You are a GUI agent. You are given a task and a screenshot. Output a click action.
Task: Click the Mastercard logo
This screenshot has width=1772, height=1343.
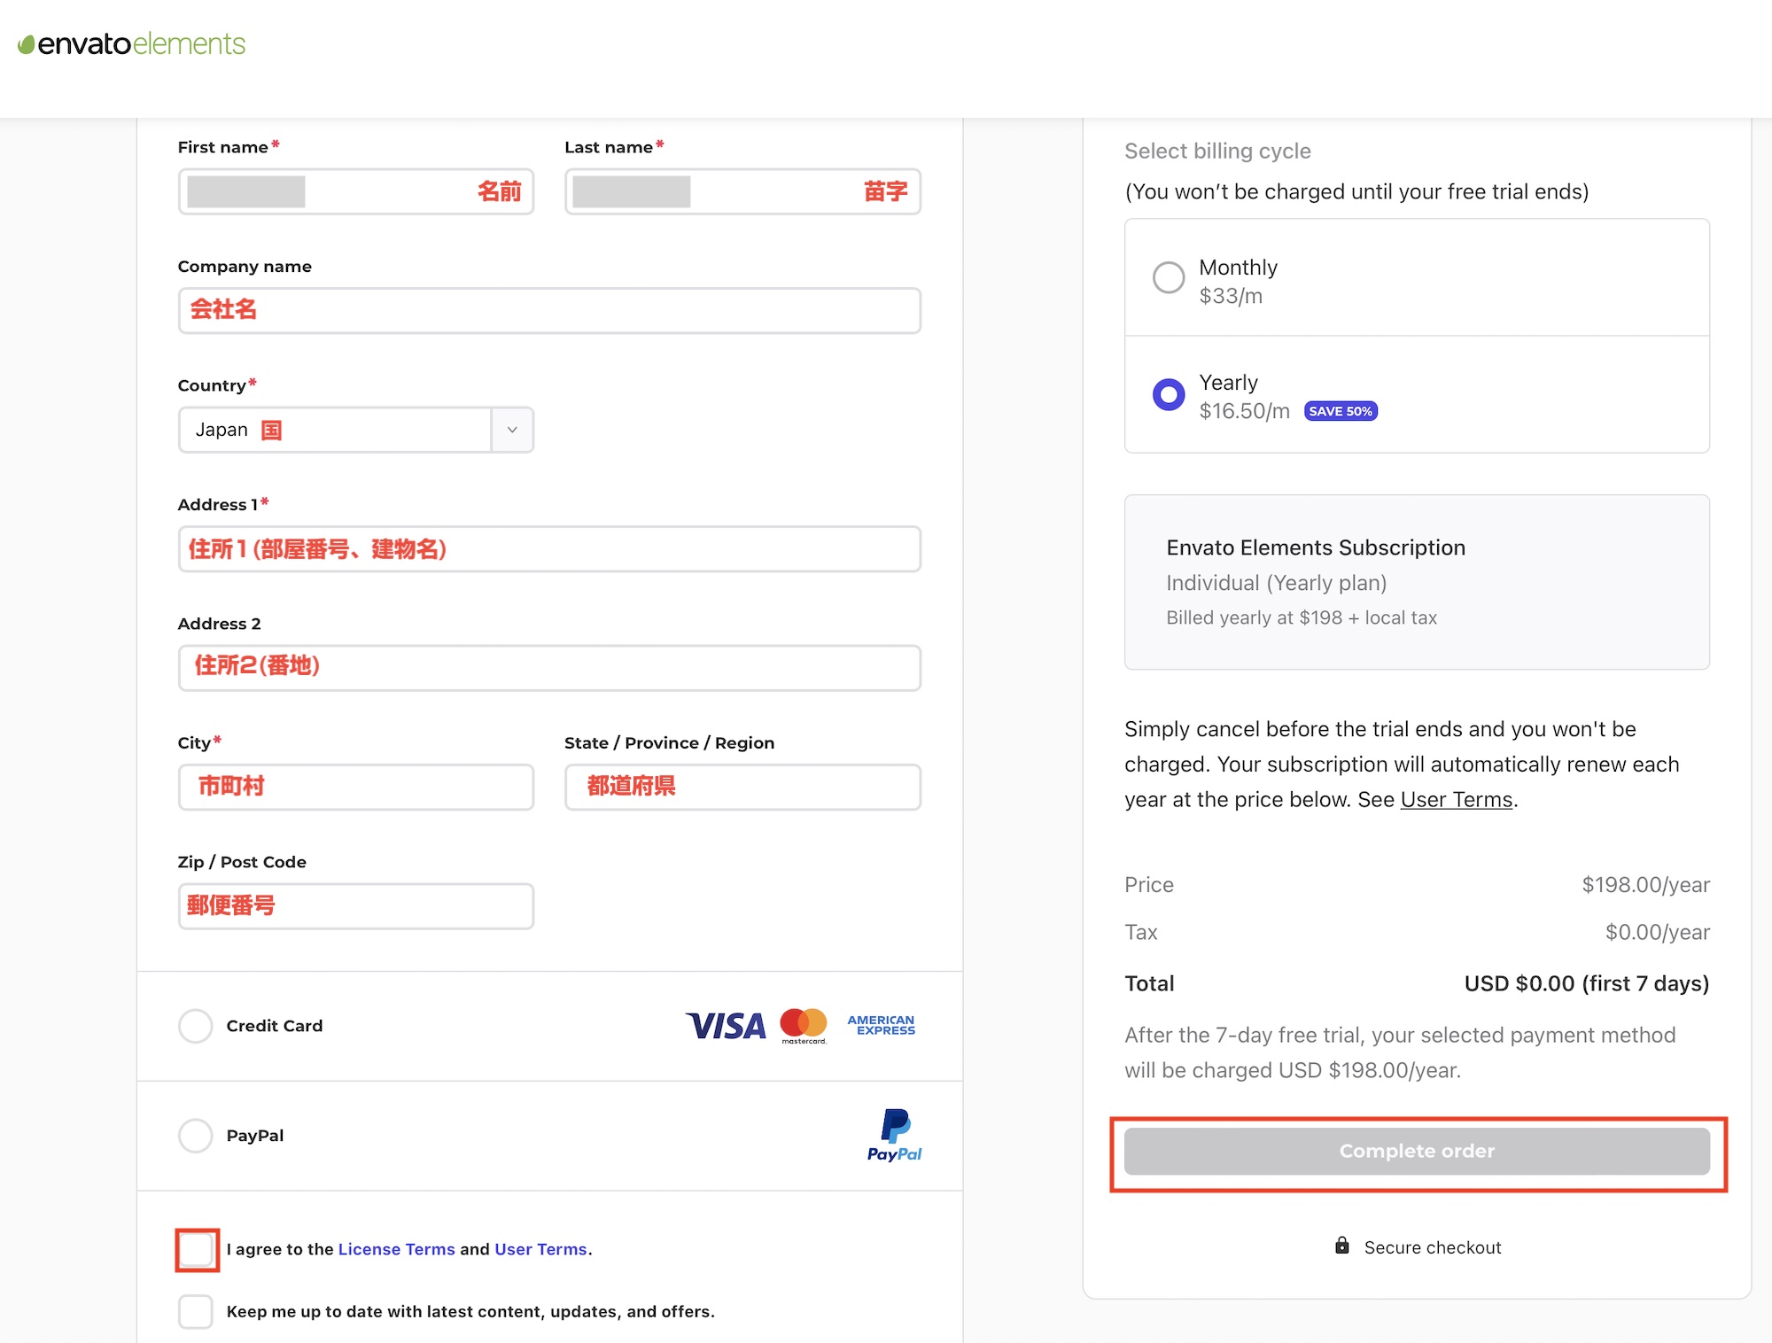[x=804, y=1025]
